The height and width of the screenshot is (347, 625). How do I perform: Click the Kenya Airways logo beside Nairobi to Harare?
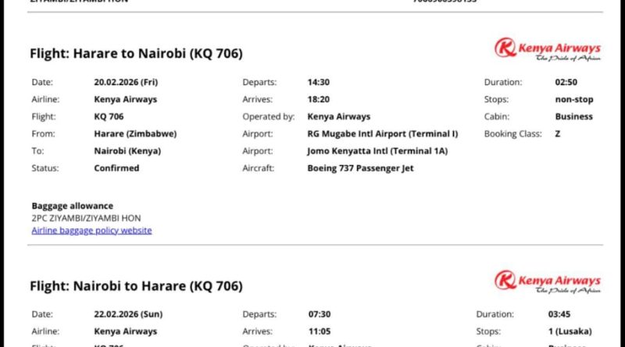coord(547,282)
